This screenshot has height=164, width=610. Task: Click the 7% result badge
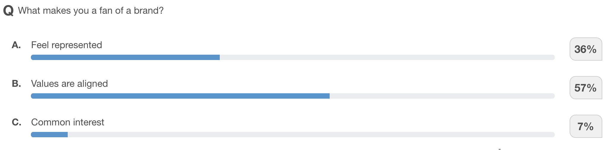(x=585, y=127)
